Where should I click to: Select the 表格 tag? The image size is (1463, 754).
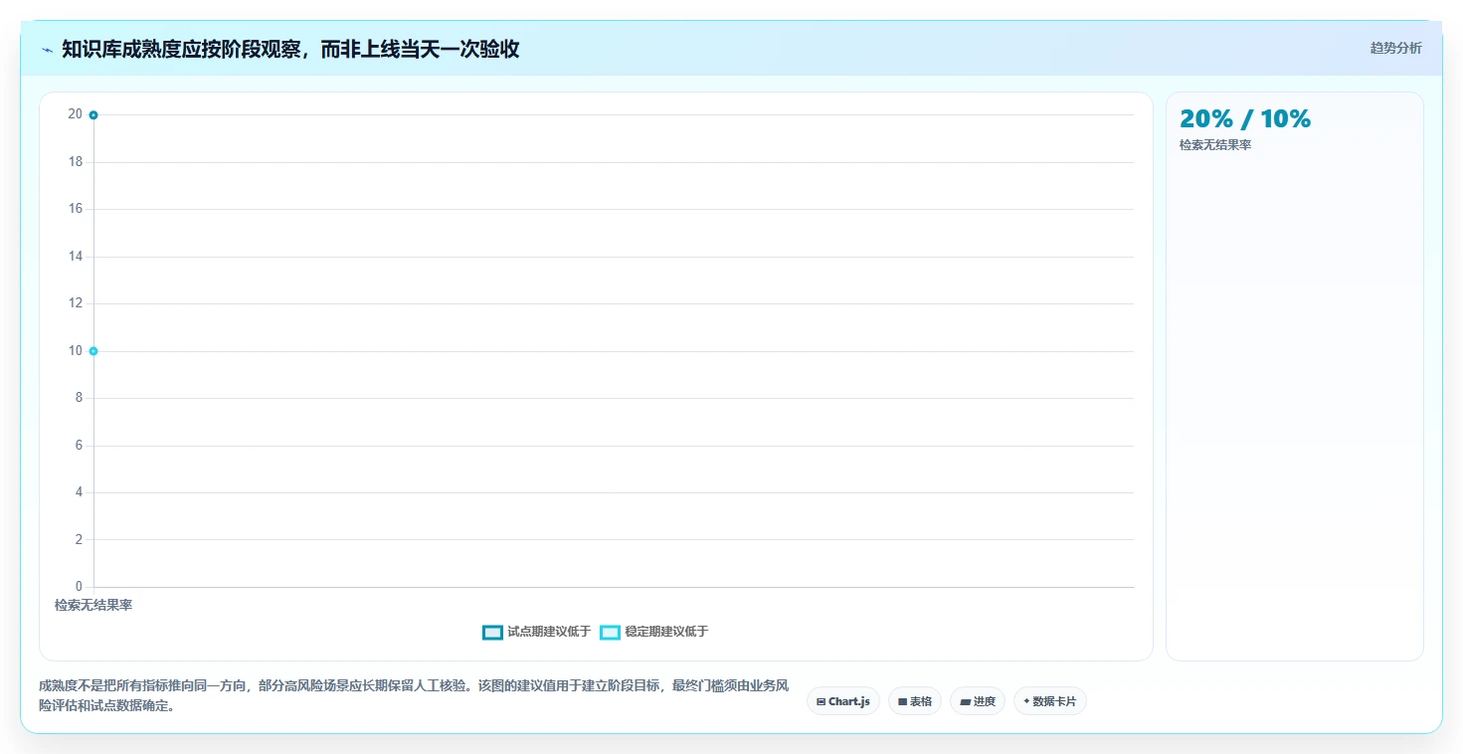915,701
